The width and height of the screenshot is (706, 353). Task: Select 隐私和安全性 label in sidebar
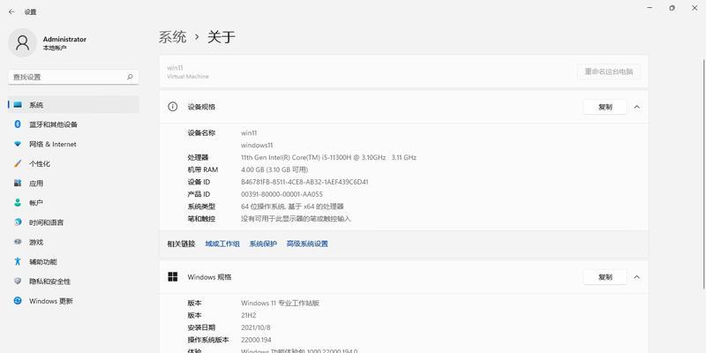pyautogui.click(x=50, y=282)
